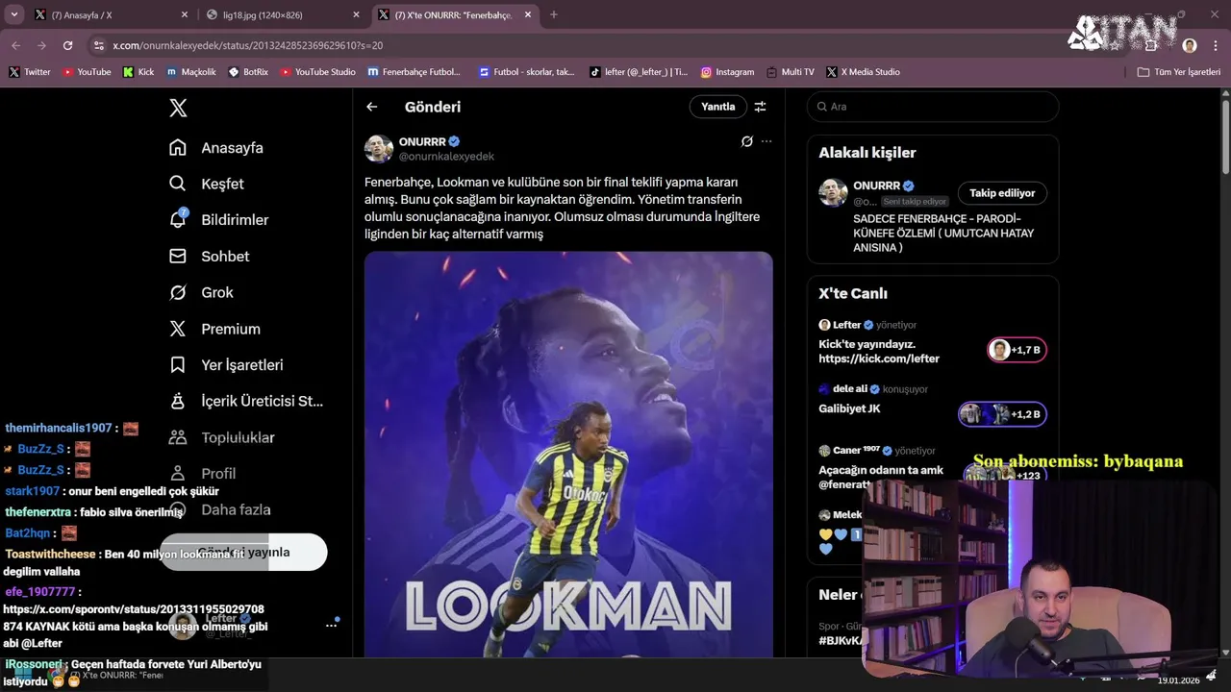The height and width of the screenshot is (692, 1231).
Task: Open lefter TikTok bookmark
Action: pos(639,72)
